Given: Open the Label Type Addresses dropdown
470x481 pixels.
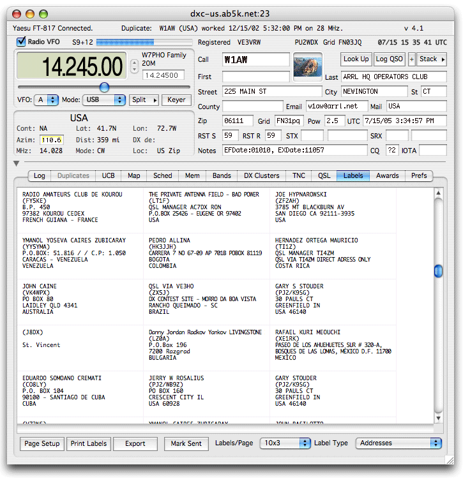Looking at the screenshot, I should (398, 443).
